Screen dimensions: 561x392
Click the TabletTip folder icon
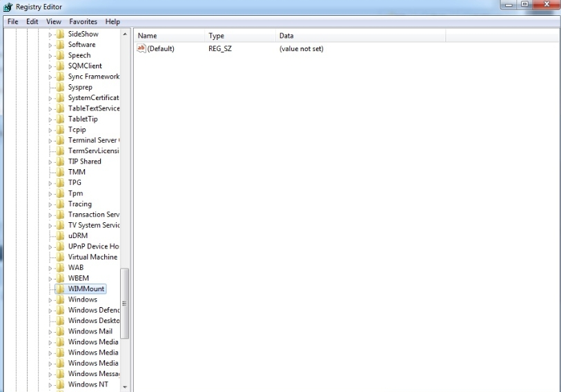[61, 119]
